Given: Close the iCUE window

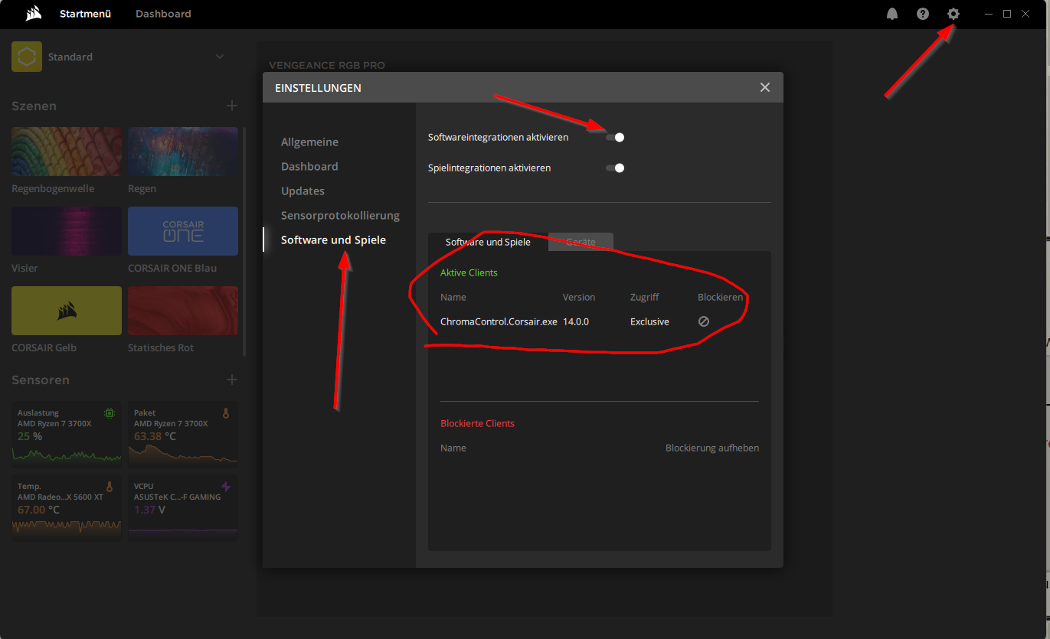Looking at the screenshot, I should pos(1025,14).
